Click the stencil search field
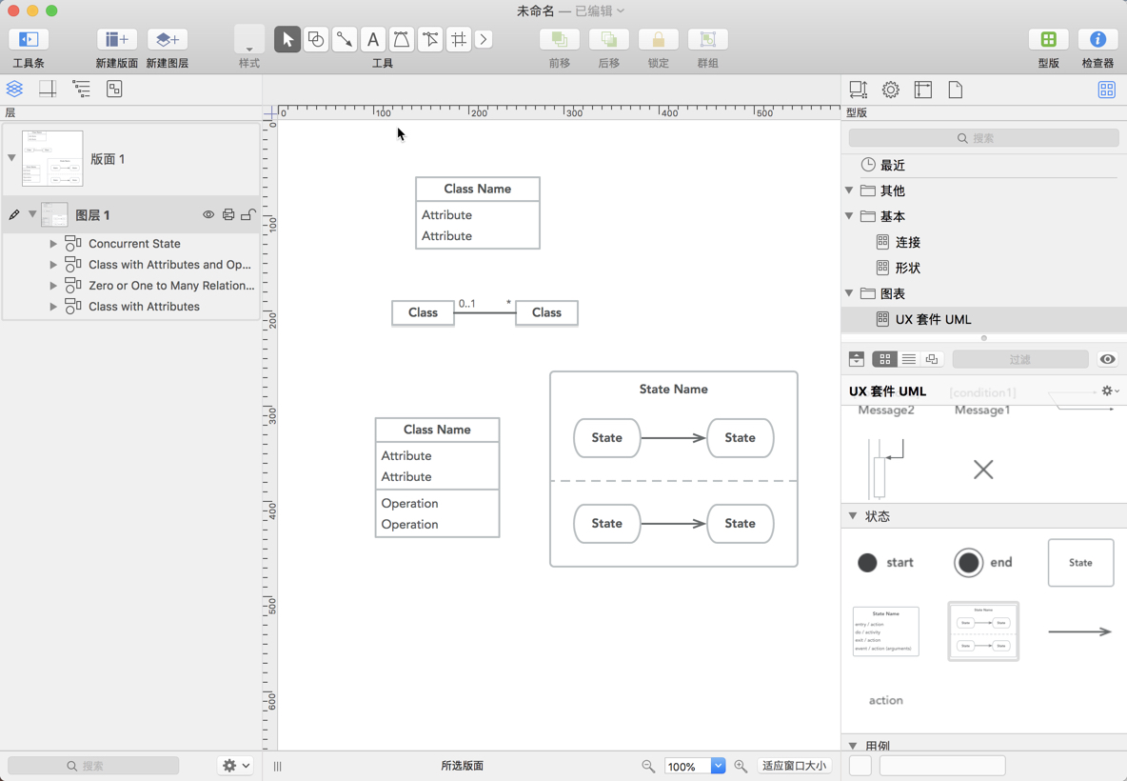 tap(982, 137)
